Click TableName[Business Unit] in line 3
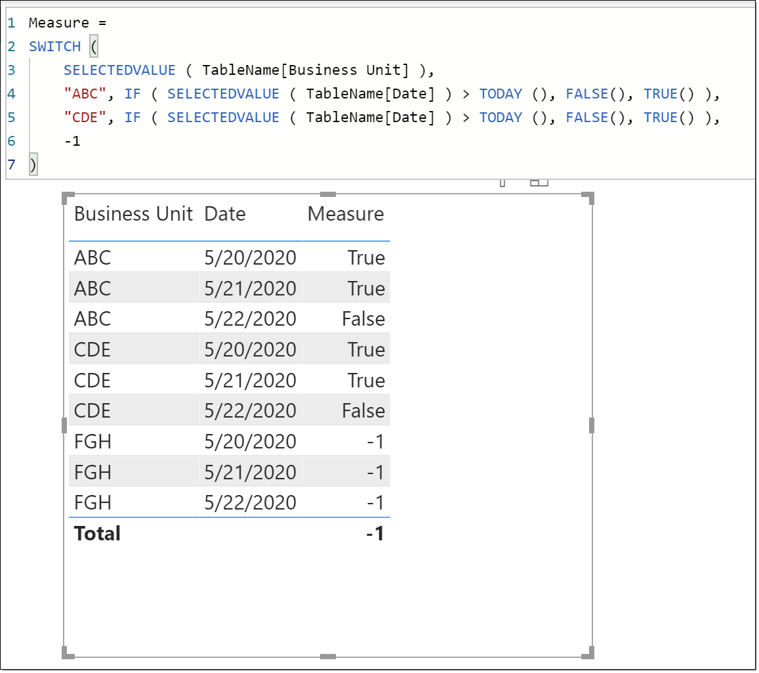This screenshot has width=759, height=673. pyautogui.click(x=306, y=70)
